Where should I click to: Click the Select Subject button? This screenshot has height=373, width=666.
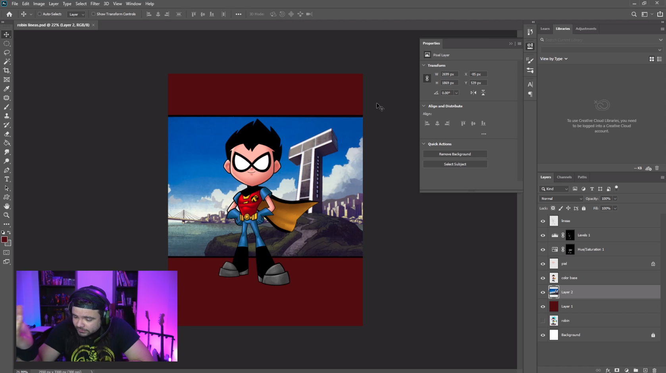(455, 164)
